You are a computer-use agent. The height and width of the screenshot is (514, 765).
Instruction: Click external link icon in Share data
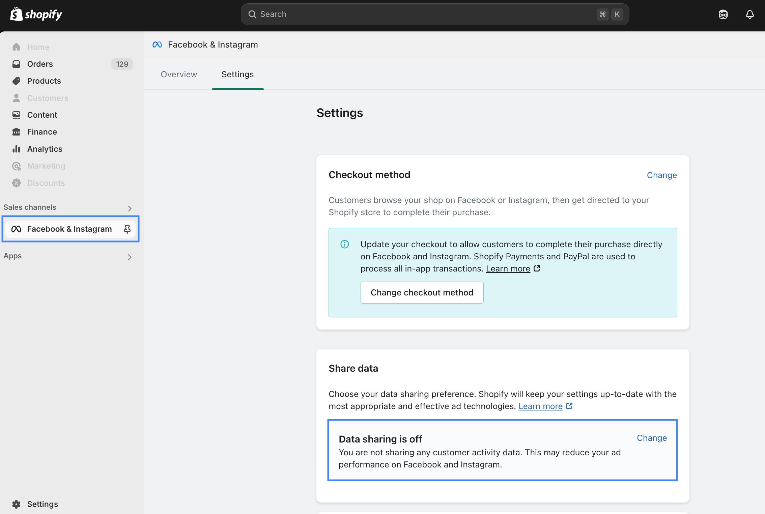point(569,406)
